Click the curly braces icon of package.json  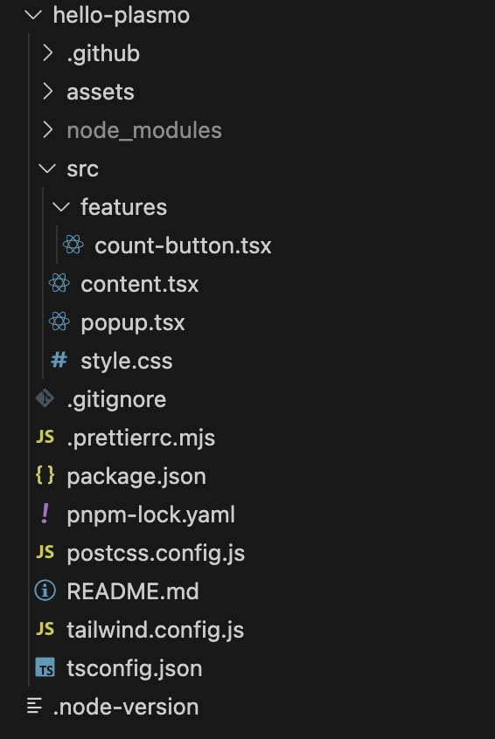coord(45,475)
